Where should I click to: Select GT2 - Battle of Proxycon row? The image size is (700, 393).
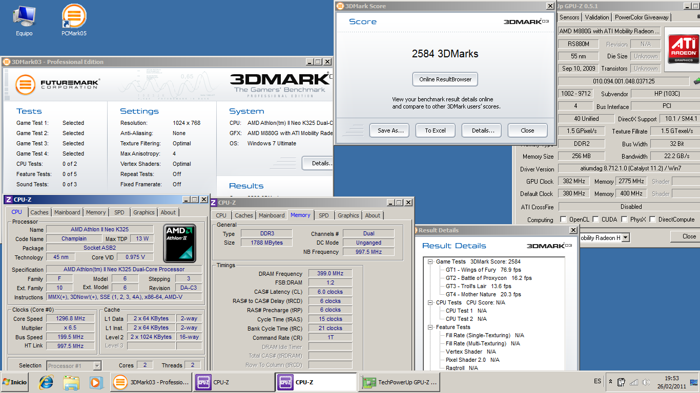click(488, 278)
